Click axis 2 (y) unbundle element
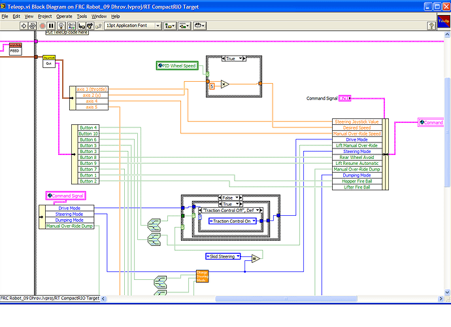This screenshot has width=451, height=327. 92,95
